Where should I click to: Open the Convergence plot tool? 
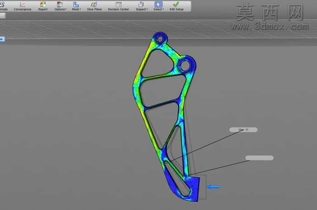[x=23, y=6]
